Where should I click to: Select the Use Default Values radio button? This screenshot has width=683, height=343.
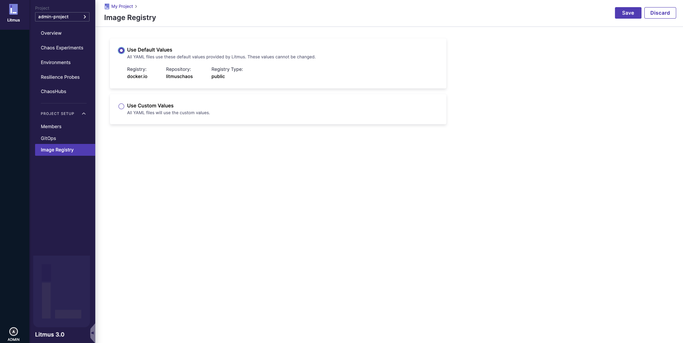pyautogui.click(x=121, y=50)
